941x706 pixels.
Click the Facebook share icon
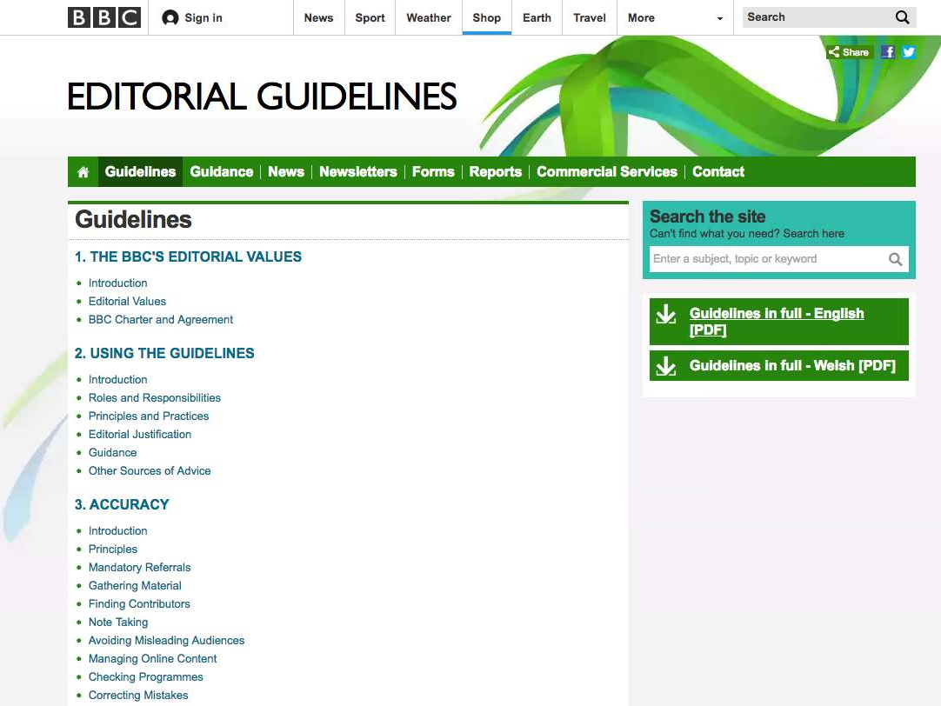pos(888,52)
